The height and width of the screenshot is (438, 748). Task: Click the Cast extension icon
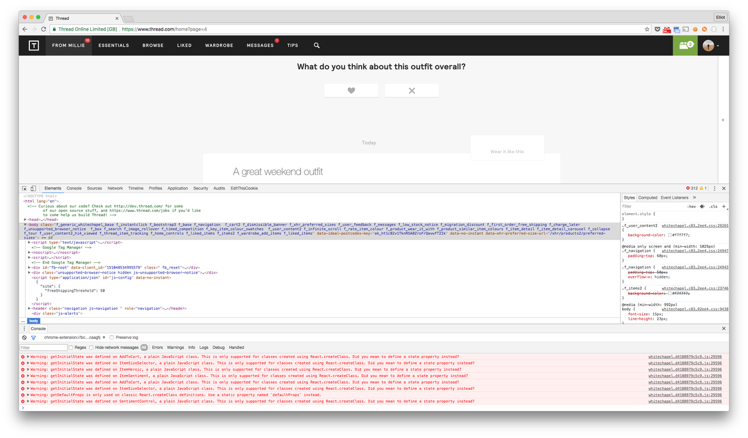(685, 29)
